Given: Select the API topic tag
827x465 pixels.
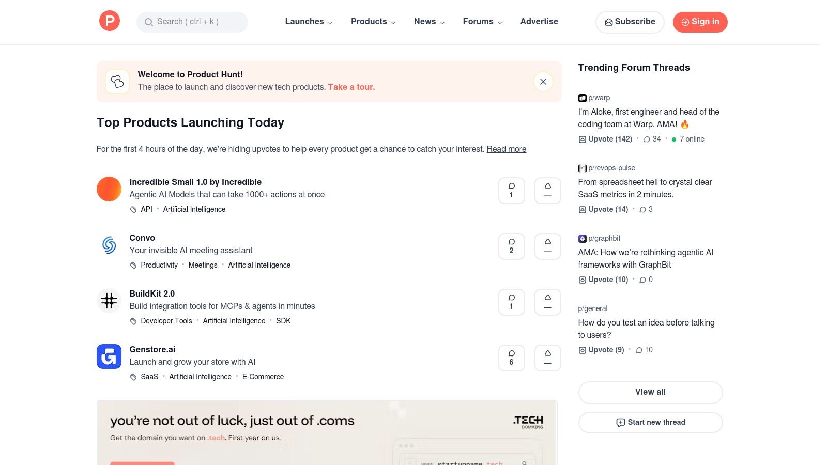Looking at the screenshot, I should [x=147, y=209].
